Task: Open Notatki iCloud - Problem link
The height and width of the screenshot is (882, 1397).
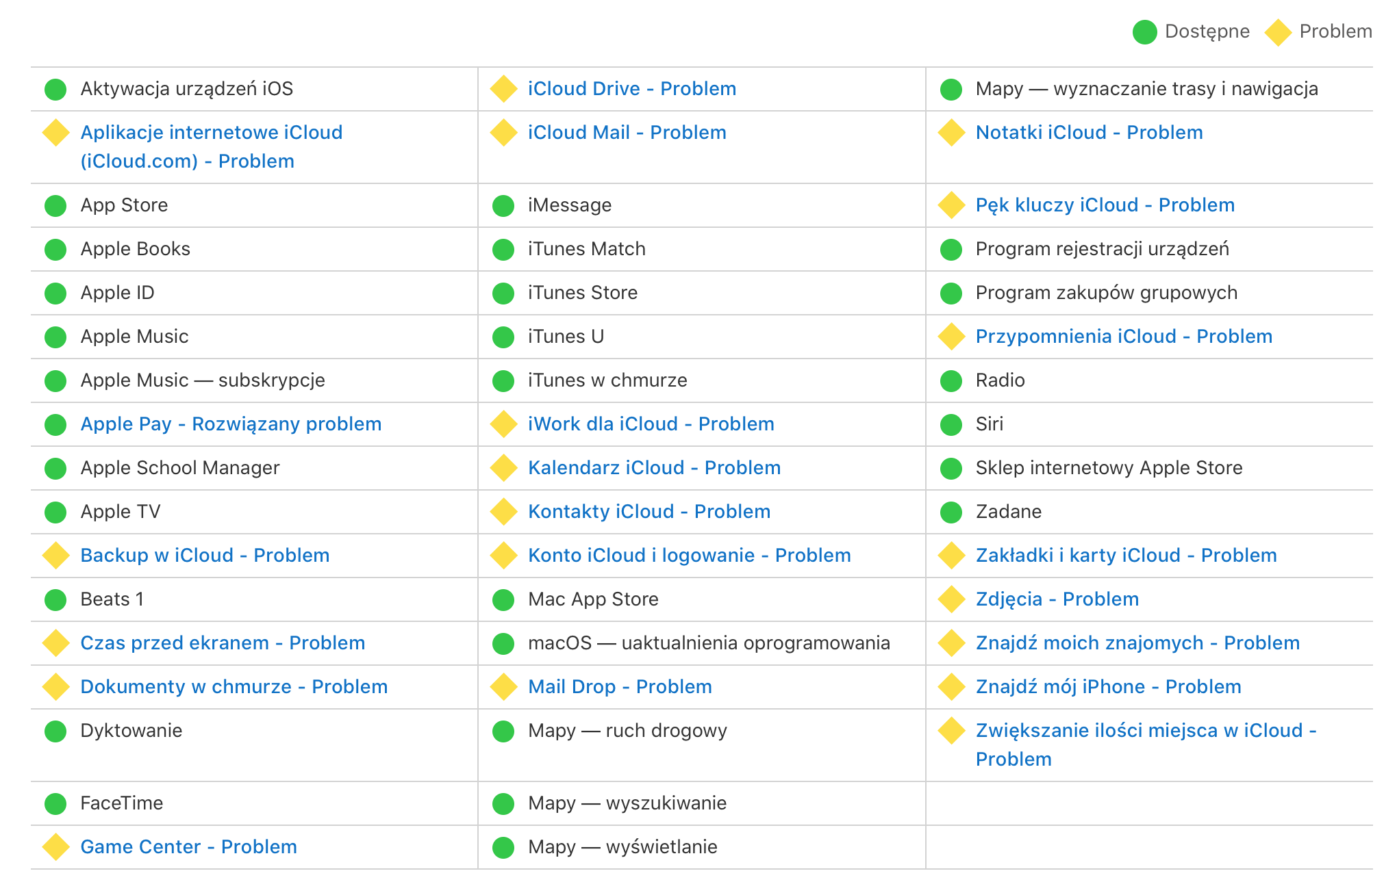Action: pos(1089,133)
